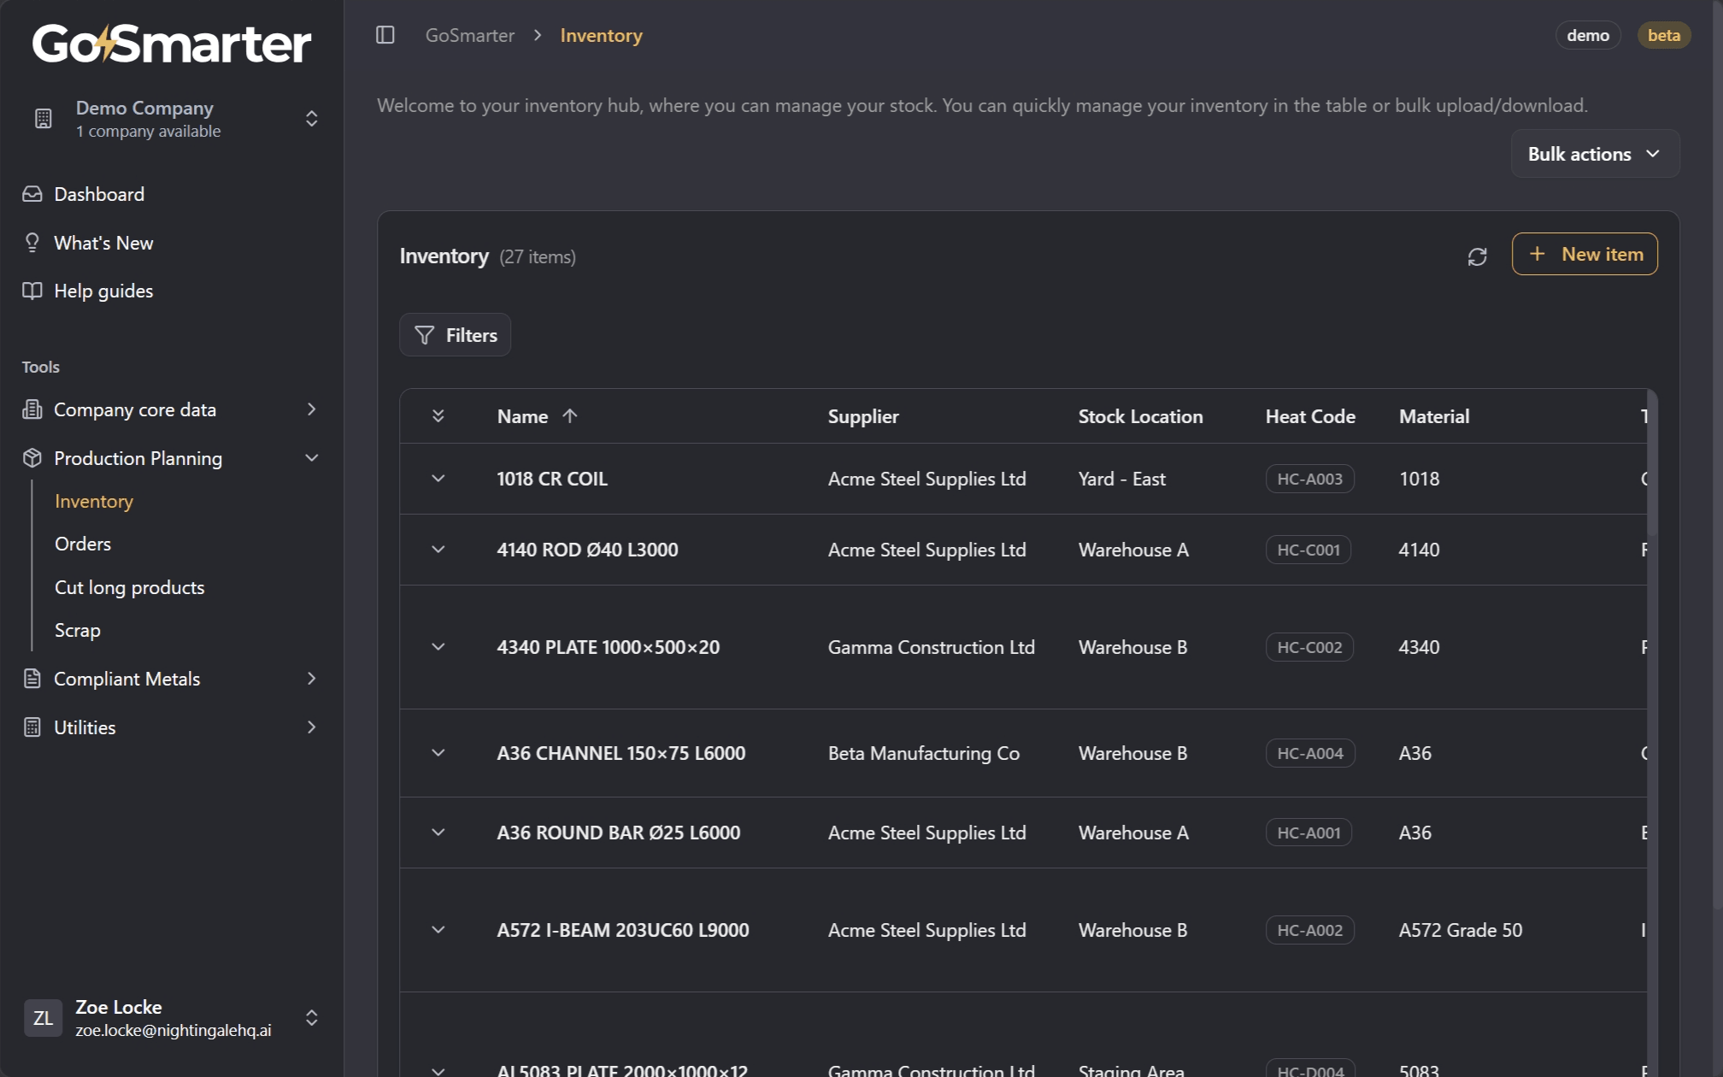1723x1077 pixels.
Task: Click the funnel icon in Filters
Action: [x=425, y=335]
